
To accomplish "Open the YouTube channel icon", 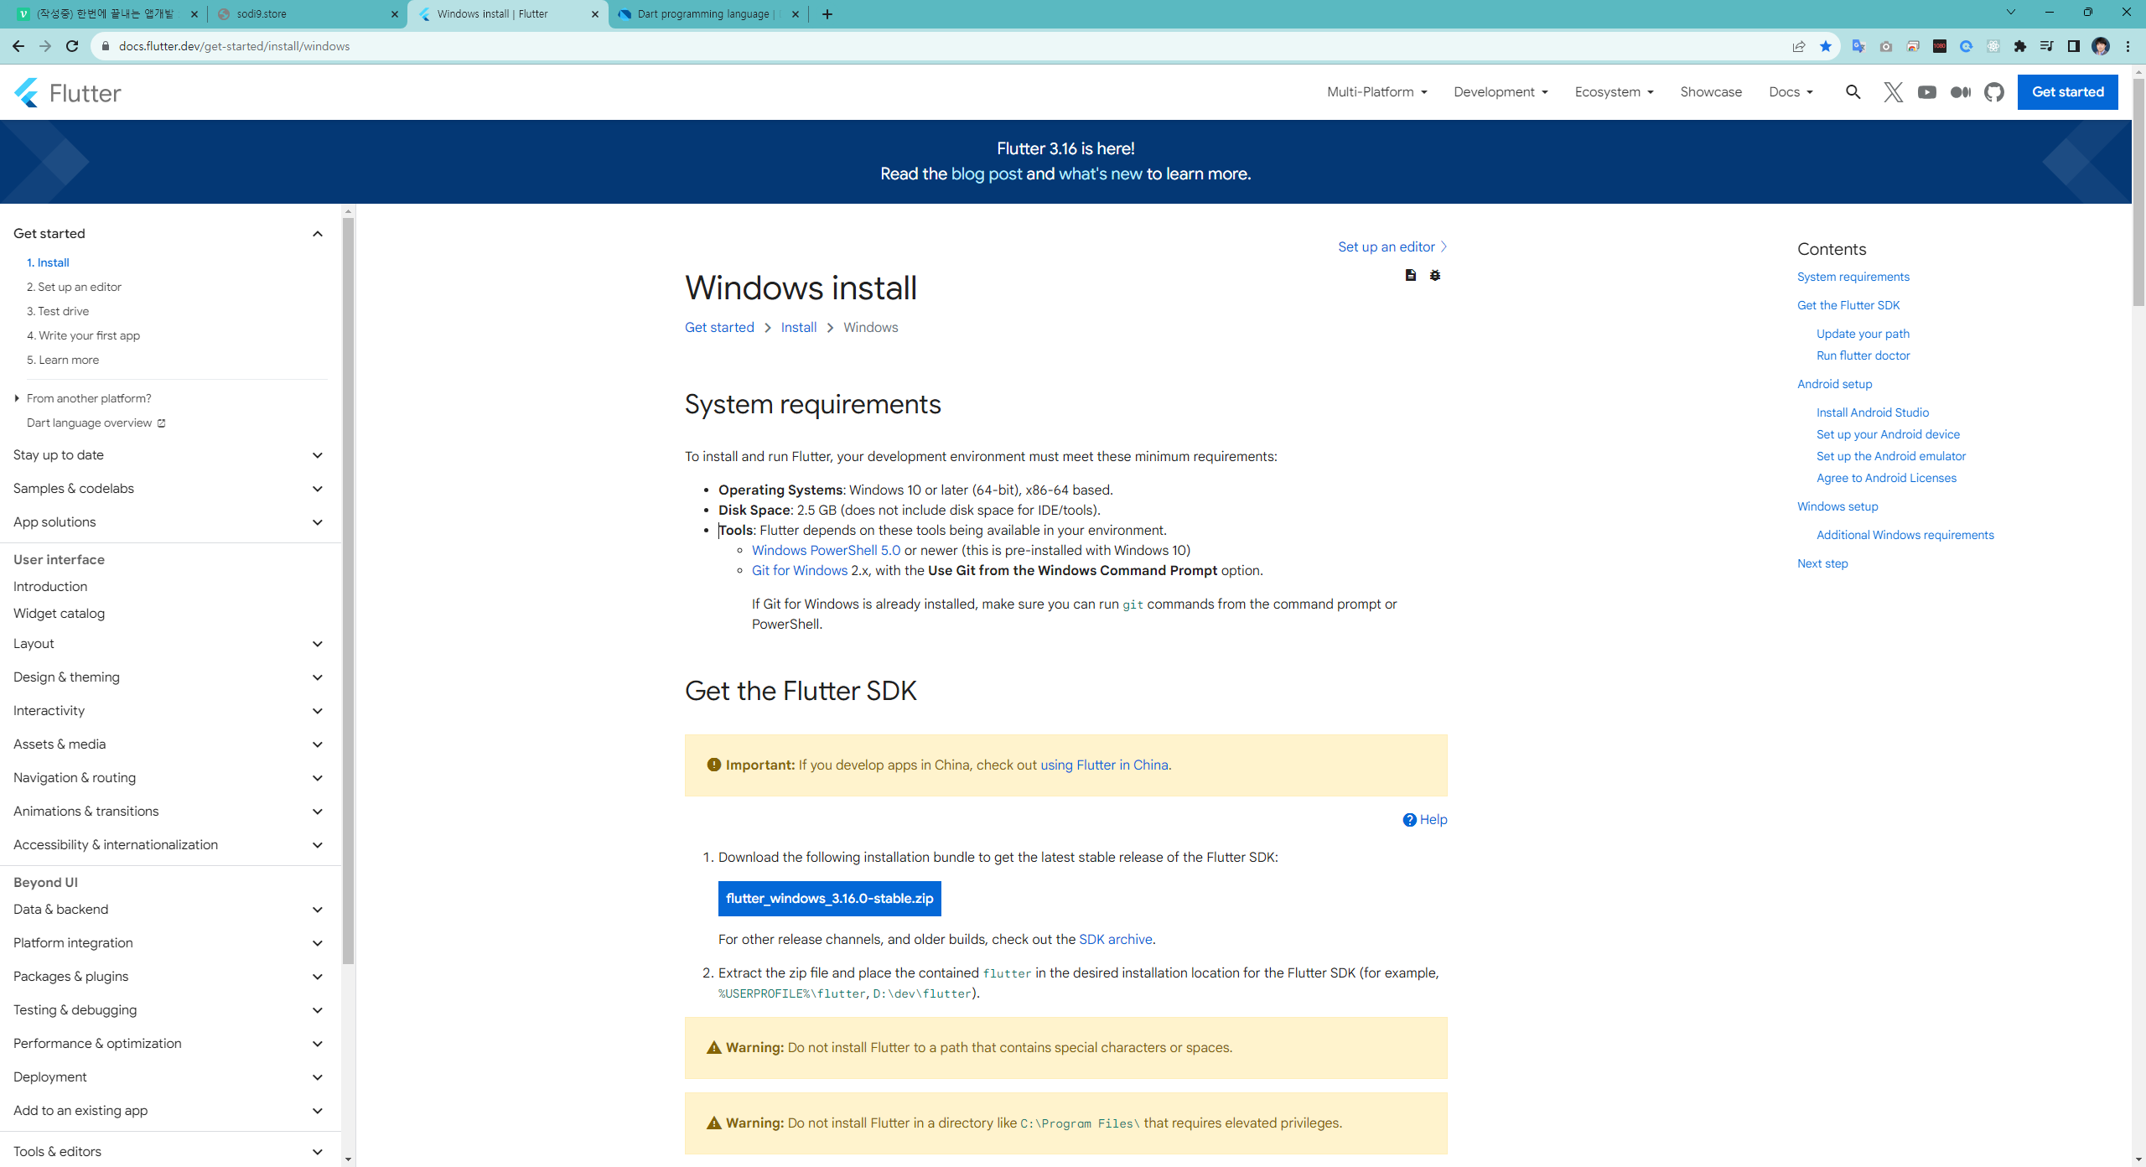I will [x=1926, y=92].
